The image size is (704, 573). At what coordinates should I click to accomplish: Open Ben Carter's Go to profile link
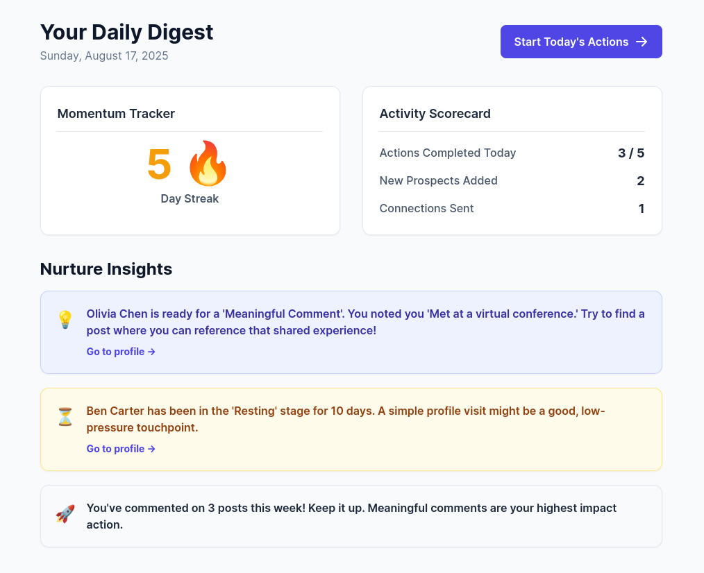tap(121, 449)
